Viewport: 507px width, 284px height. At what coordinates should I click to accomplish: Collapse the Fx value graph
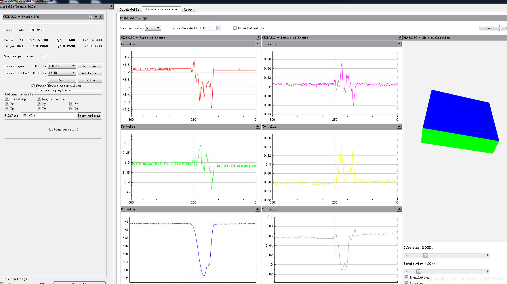tap(258, 44)
